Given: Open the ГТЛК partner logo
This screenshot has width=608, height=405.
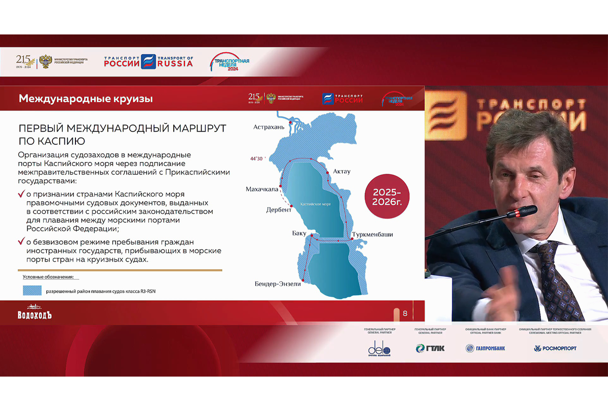Looking at the screenshot, I should point(430,348).
